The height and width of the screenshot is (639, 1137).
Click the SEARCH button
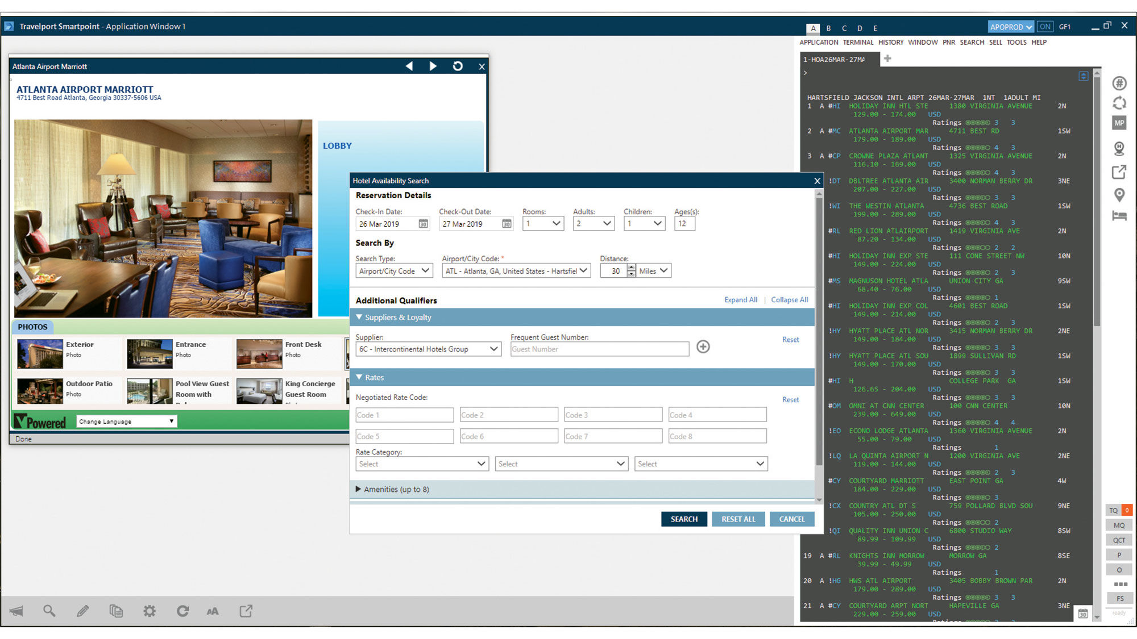point(684,519)
